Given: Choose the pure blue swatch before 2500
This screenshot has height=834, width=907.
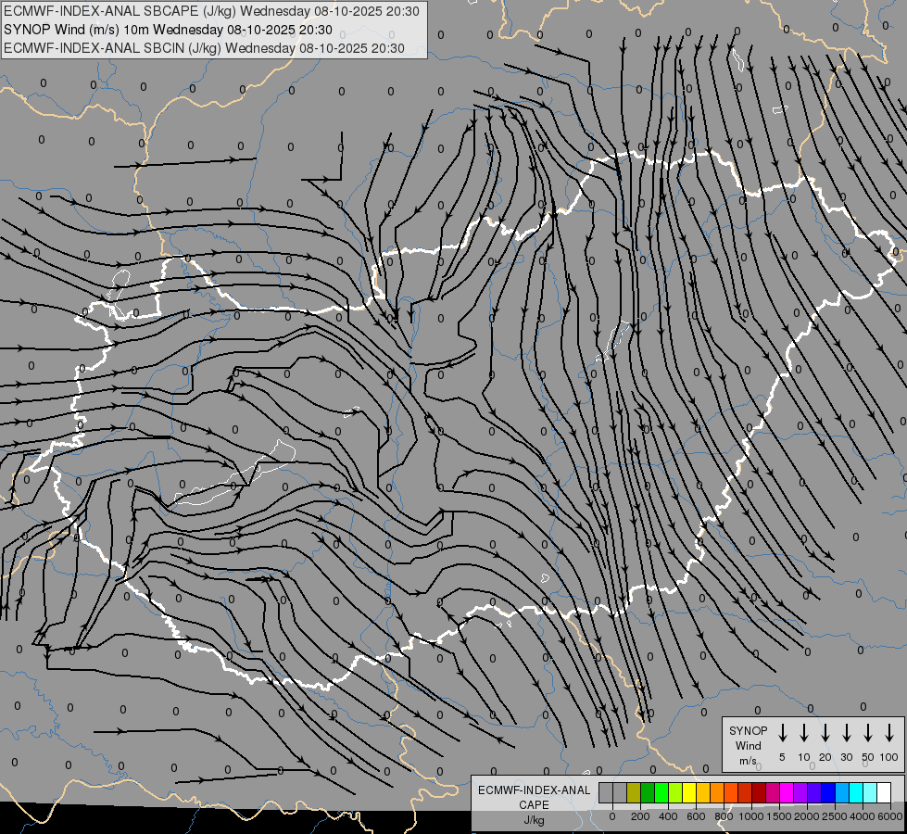Looking at the screenshot, I should point(829,792).
